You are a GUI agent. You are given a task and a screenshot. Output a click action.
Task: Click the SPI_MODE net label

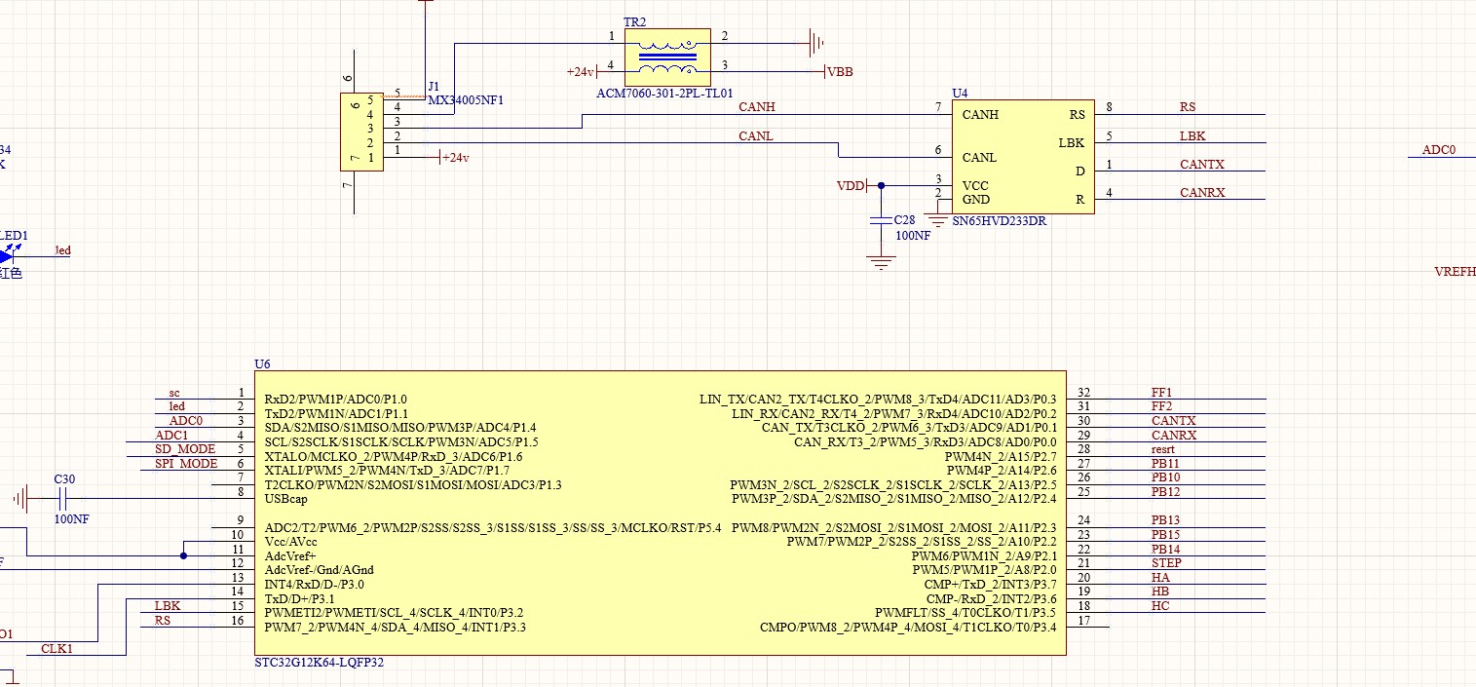(185, 463)
